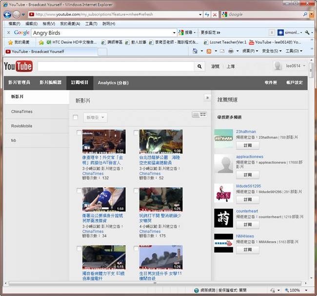Click the add-to-favorites-bar star icon

coord(41,42)
